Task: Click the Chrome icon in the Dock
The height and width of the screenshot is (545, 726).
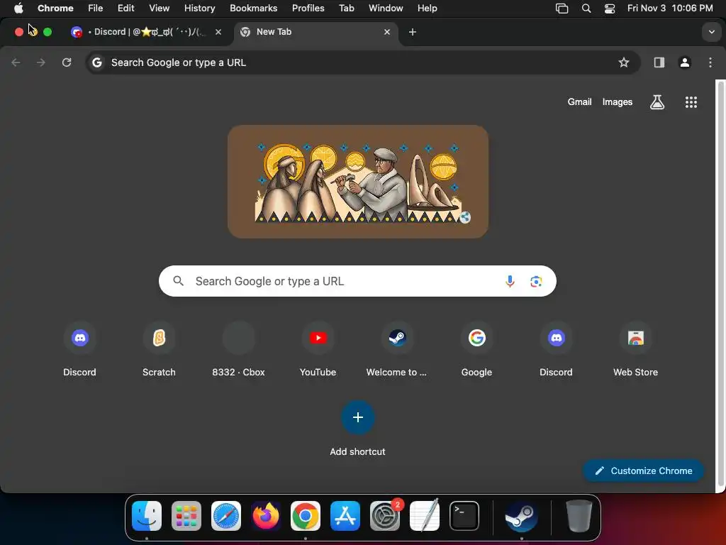Action: coord(305,516)
